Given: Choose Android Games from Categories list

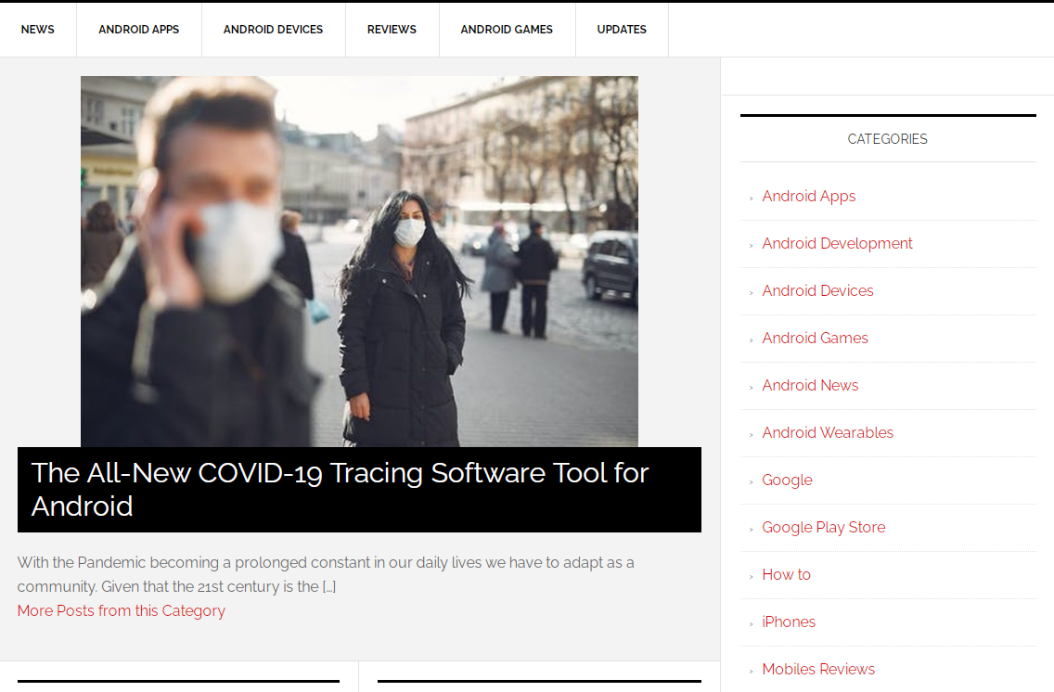Looking at the screenshot, I should pyautogui.click(x=815, y=338).
